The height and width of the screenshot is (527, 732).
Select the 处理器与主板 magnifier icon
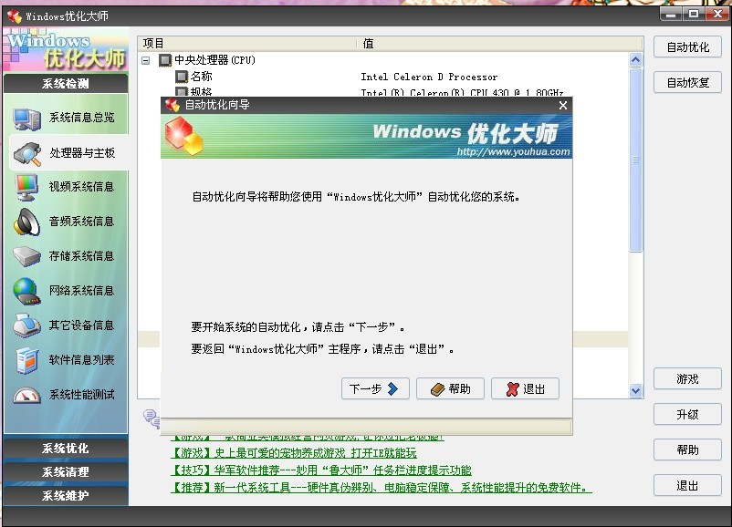[27, 154]
